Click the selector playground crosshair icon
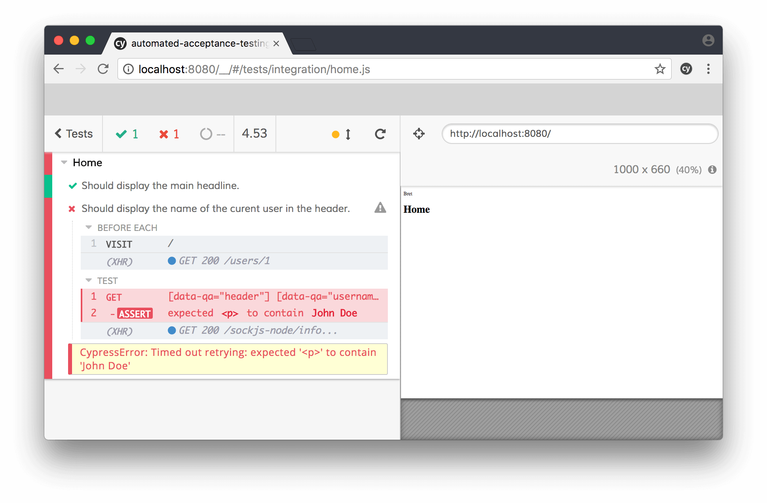 [419, 134]
